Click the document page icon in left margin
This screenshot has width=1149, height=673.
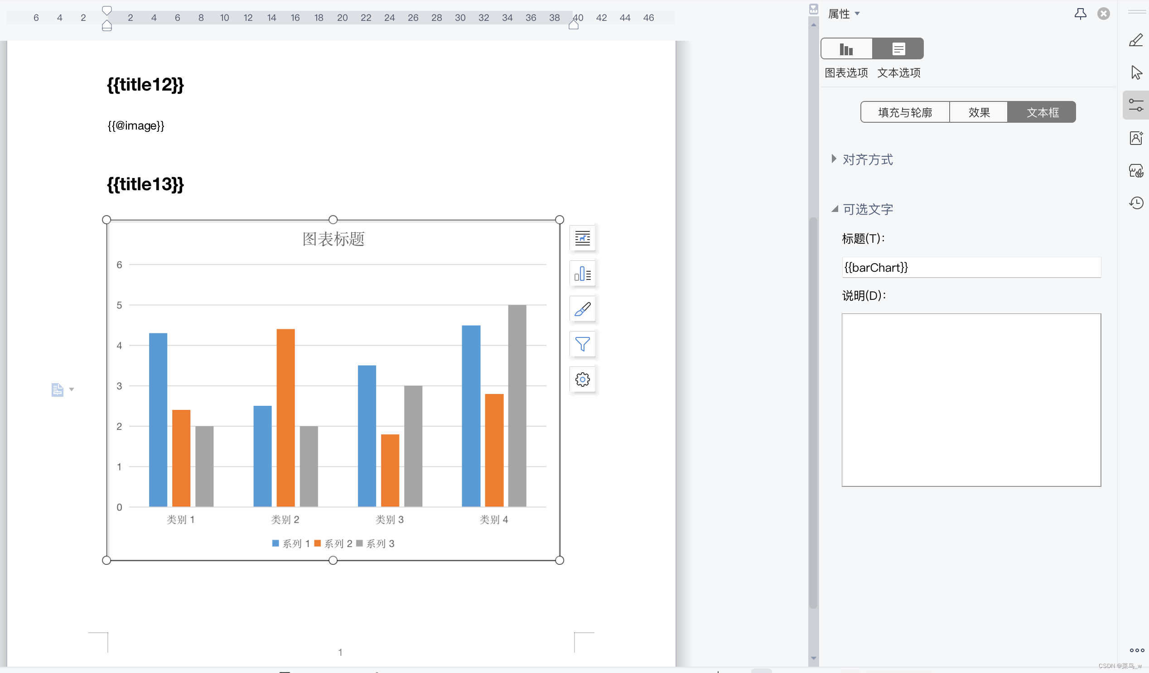57,389
